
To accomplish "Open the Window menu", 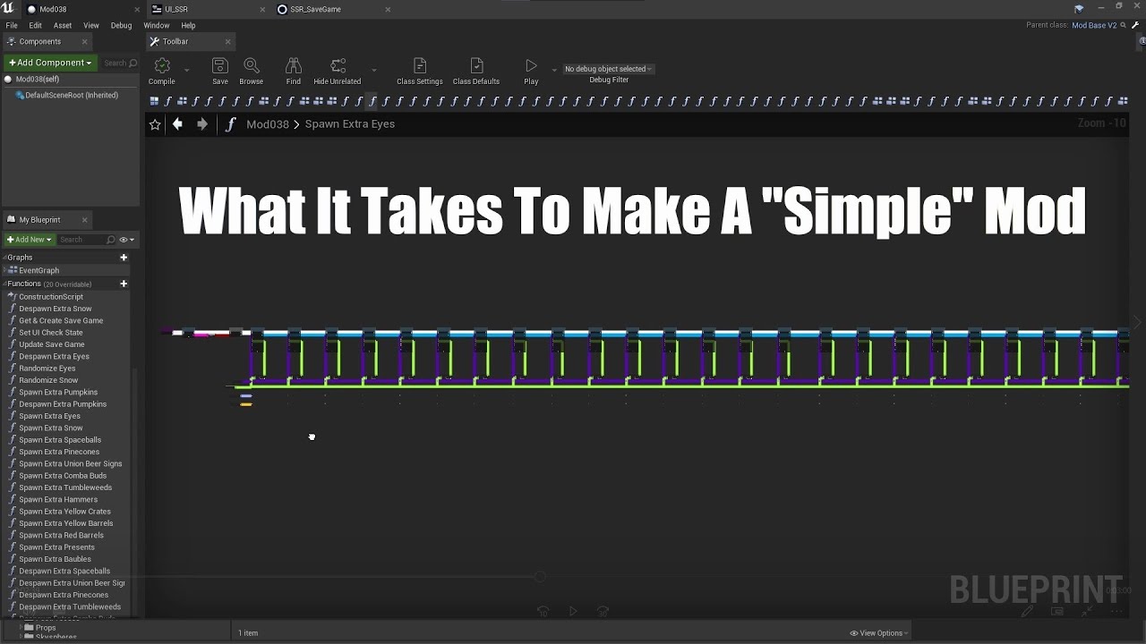I will point(156,25).
